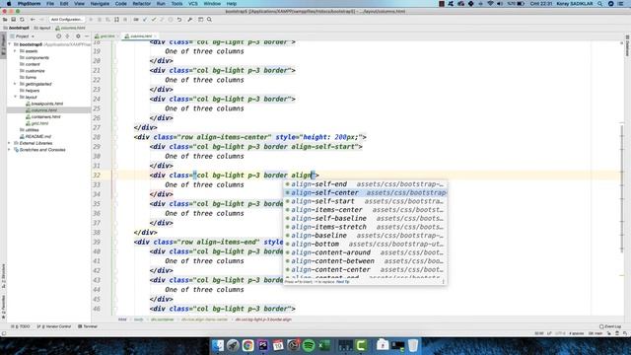Screen dimensions: 631x355
Task: Choose align-items-center completion suggestion
Action: click(x=365, y=210)
